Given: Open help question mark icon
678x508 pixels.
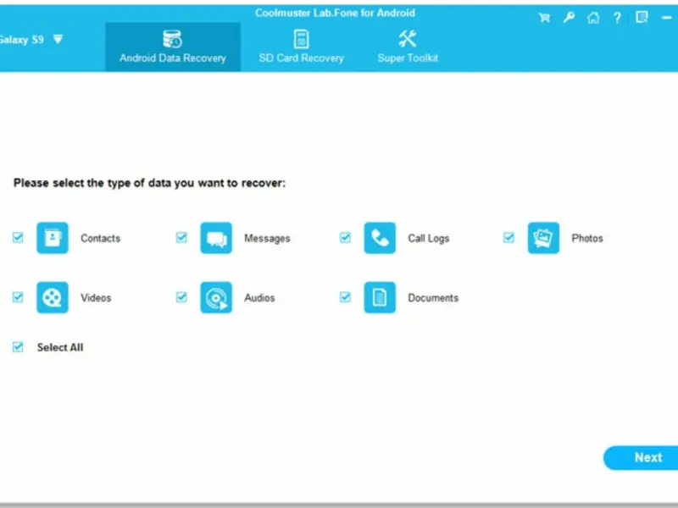Looking at the screenshot, I should pyautogui.click(x=617, y=18).
